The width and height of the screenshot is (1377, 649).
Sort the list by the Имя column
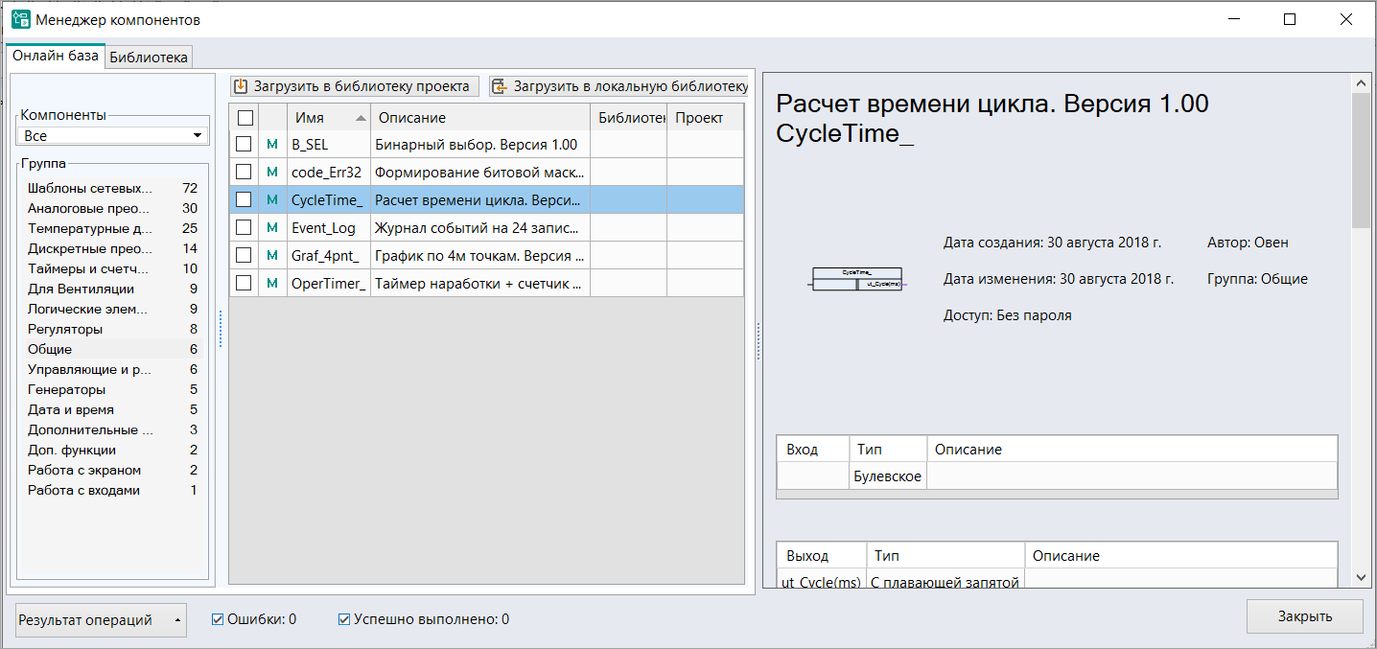[x=328, y=118]
